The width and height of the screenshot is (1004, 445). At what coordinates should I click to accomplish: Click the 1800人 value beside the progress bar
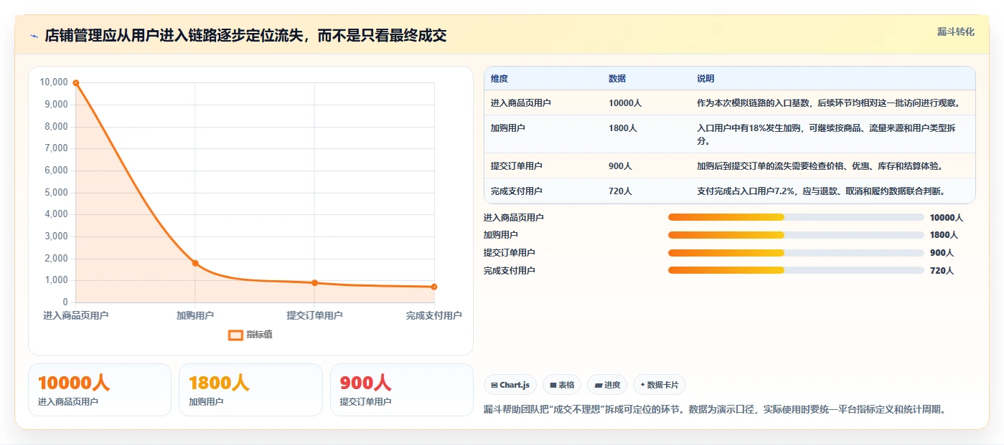click(x=944, y=235)
